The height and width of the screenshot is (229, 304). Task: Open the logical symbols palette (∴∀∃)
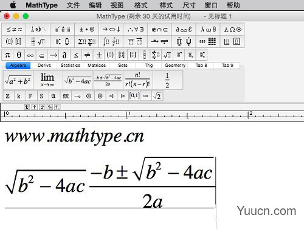coord(136,30)
